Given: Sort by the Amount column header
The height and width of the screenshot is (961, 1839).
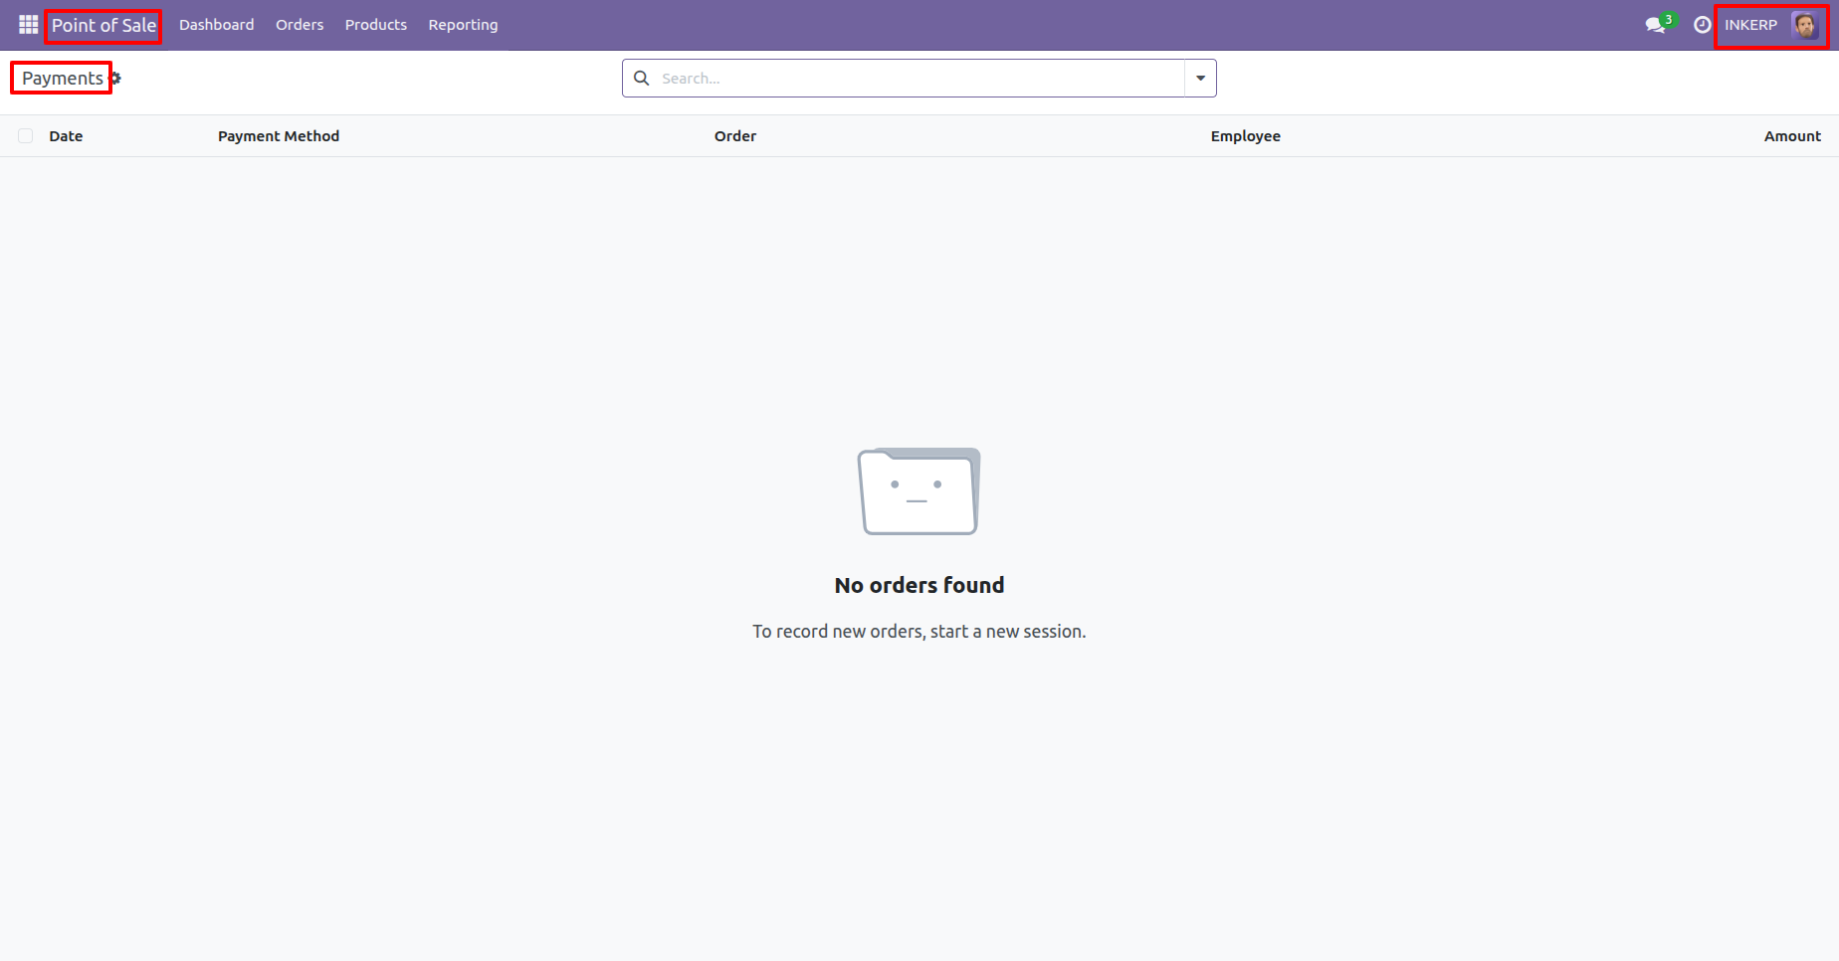Looking at the screenshot, I should [x=1792, y=136].
